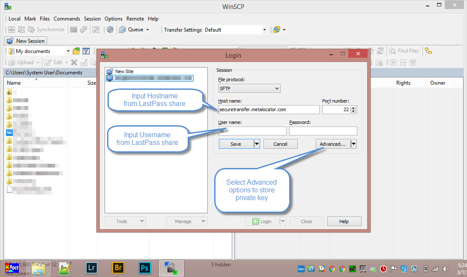Decrease the port number with down arrow

[x=353, y=112]
